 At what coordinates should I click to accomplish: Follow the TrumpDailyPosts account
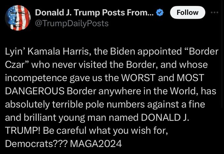tap(187, 12)
